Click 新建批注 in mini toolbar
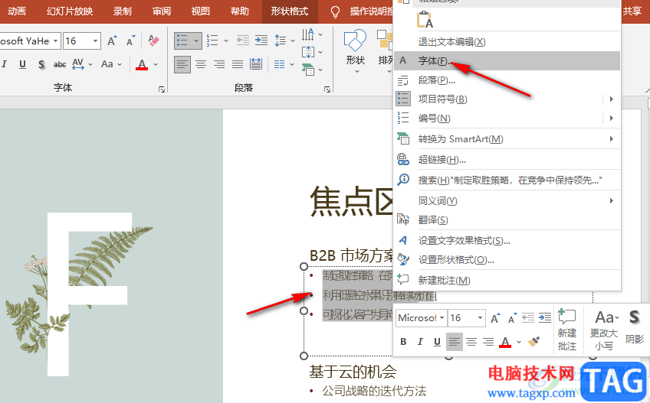Image resolution: width=650 pixels, height=403 pixels. pos(567,330)
